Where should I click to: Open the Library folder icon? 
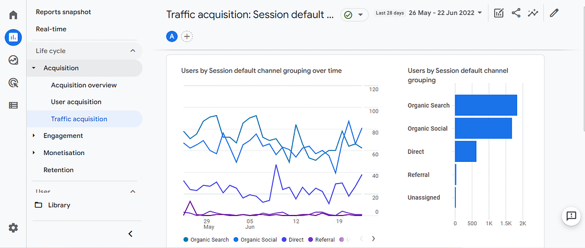(38, 205)
